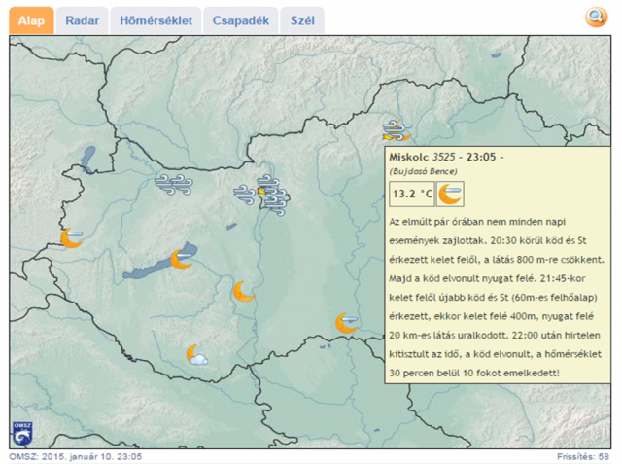Click the observer name Bujdosó Bence

[x=423, y=171]
